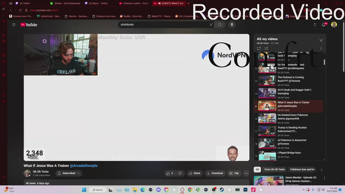Open the Uh Oh Tonio channel name link

tap(41, 172)
